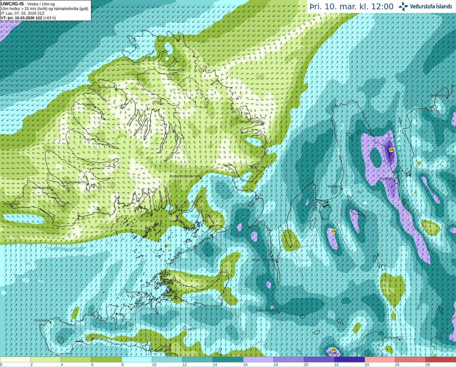The height and width of the screenshot is (367, 456).
Task: Click the 20–22 m/s violet legend swatch
Action: coord(319,360)
